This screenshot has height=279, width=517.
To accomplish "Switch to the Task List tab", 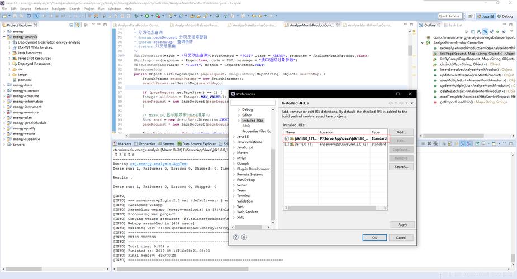I will 453,25.
